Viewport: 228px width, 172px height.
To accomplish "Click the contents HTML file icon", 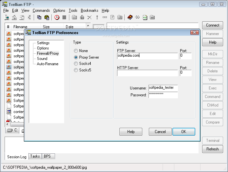I will pos(9,112).
